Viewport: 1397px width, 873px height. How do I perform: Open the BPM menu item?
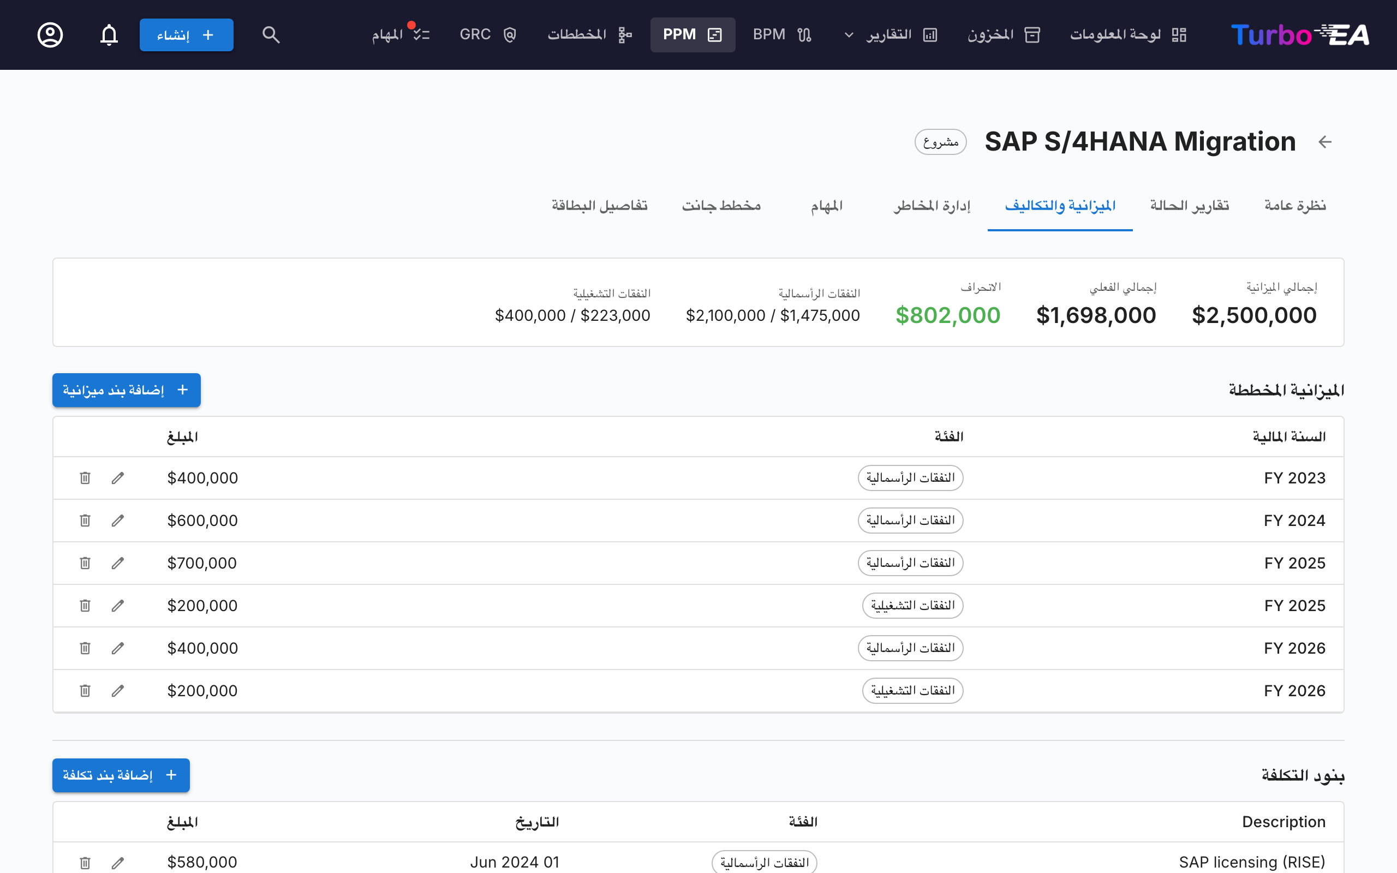click(x=782, y=34)
